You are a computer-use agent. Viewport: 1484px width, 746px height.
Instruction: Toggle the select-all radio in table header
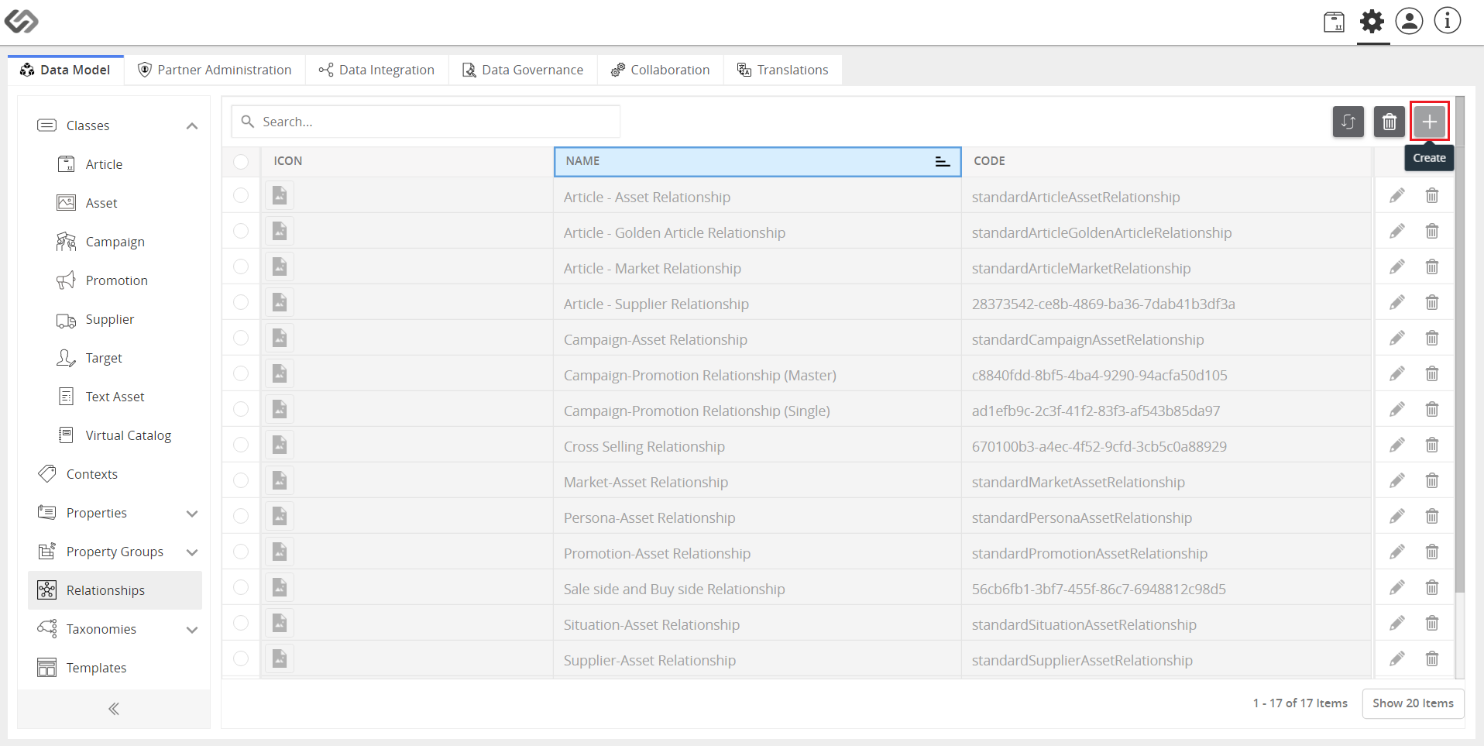pos(241,161)
